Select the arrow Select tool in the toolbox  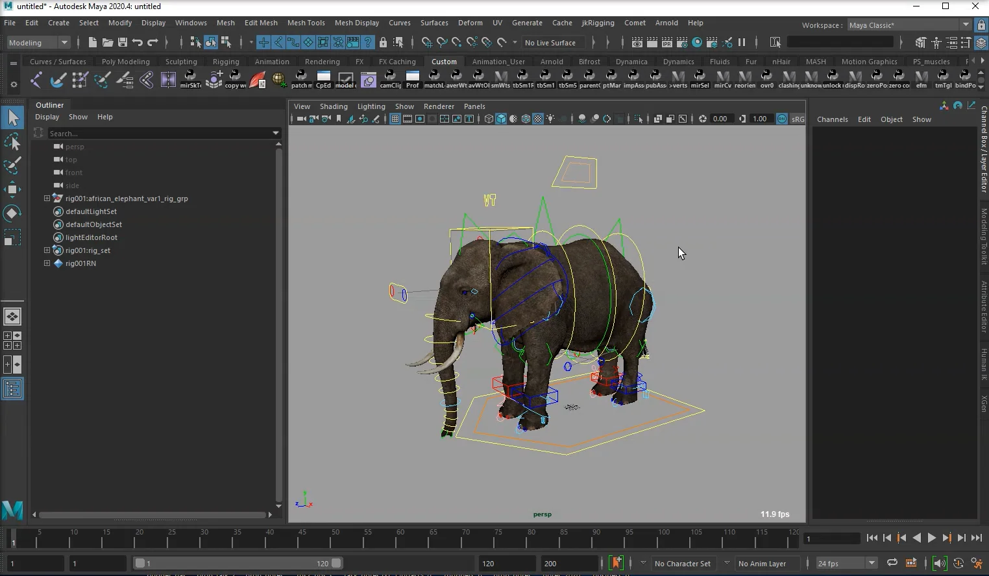pos(13,117)
